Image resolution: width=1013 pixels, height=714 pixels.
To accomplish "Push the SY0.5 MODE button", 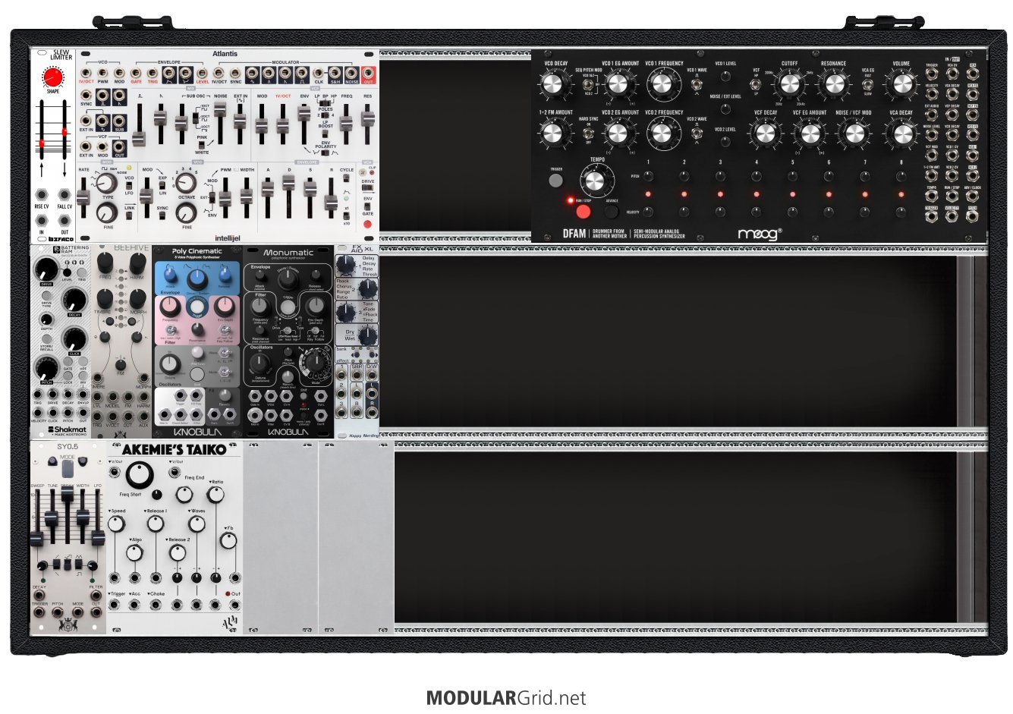I will [x=67, y=470].
